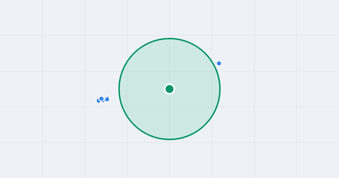The image size is (339, 178).
Task: Pick the rightmost front blue dot in the cluster
Action: tap(107, 99)
